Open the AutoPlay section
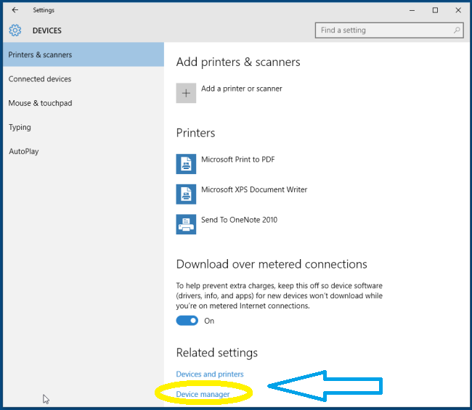The width and height of the screenshot is (472, 410). coord(84,151)
